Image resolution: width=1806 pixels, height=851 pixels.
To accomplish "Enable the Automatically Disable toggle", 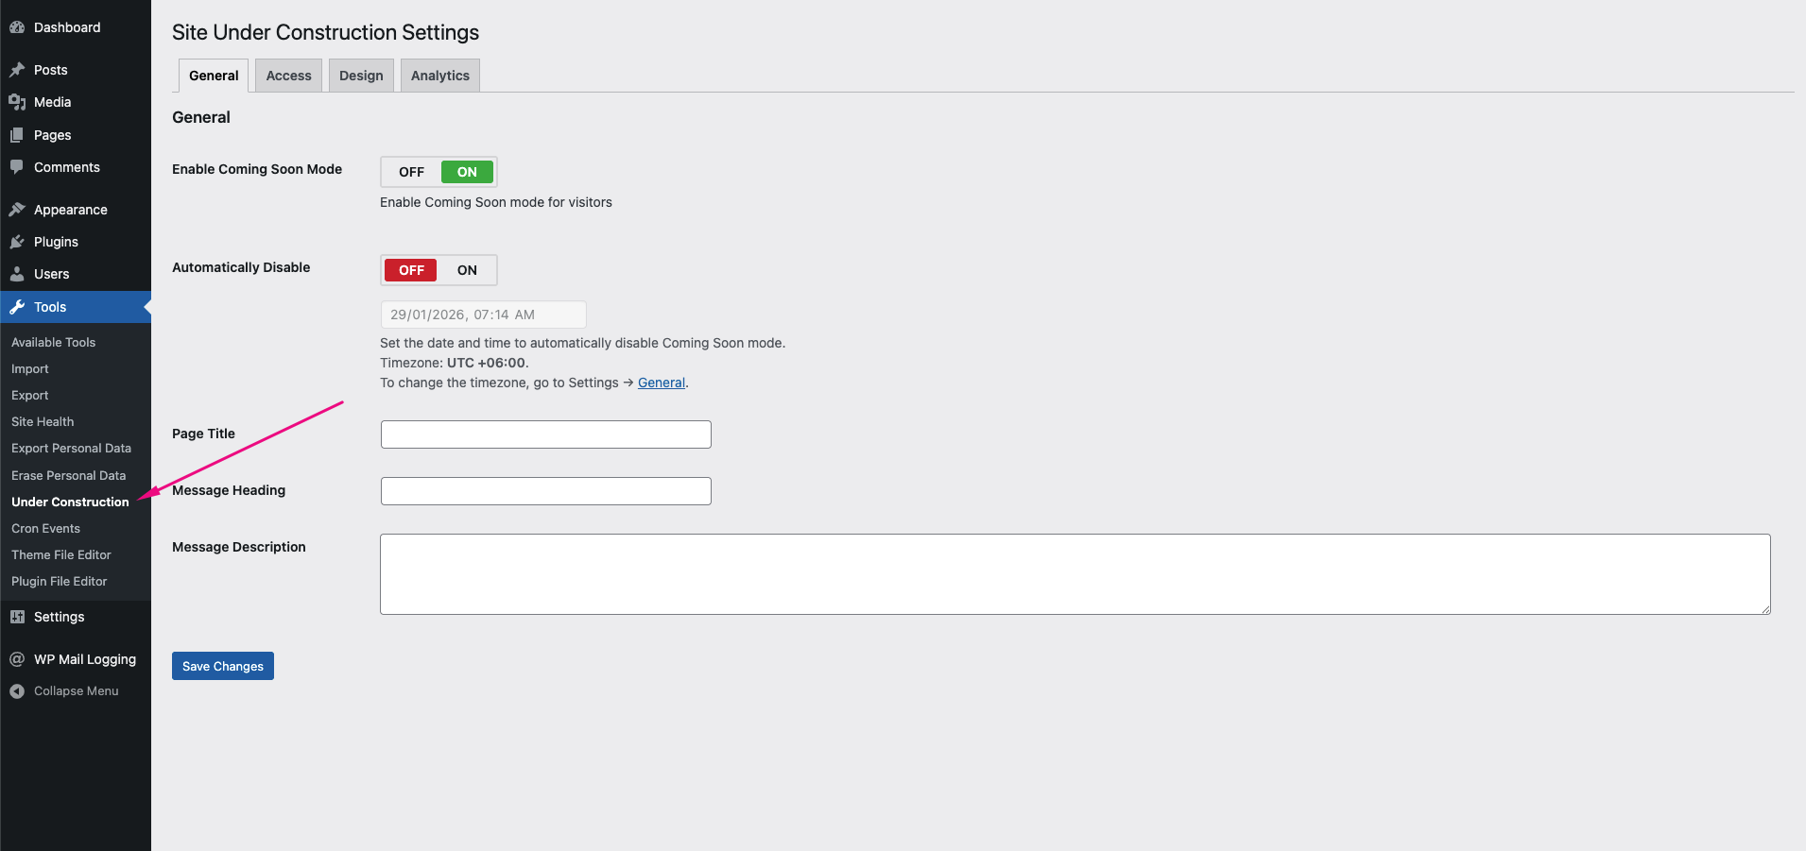I will point(466,270).
